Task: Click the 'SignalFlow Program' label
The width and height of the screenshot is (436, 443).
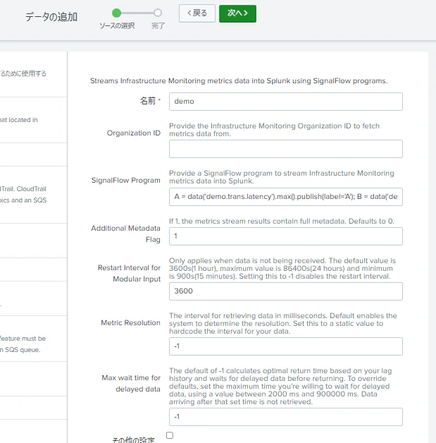Action: 126,181
